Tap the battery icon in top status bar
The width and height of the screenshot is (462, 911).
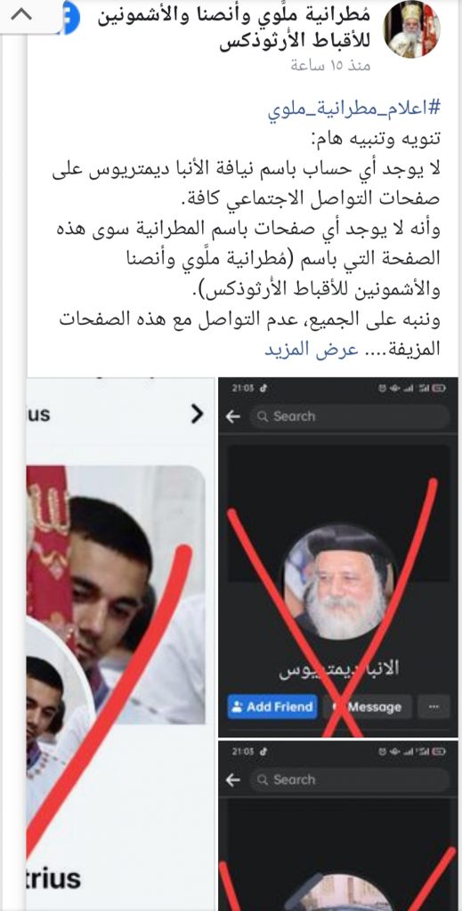click(439, 389)
